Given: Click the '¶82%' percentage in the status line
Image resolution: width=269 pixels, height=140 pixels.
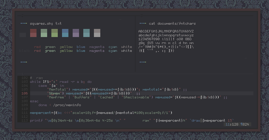Looking at the screenshot, I should [245, 124].
